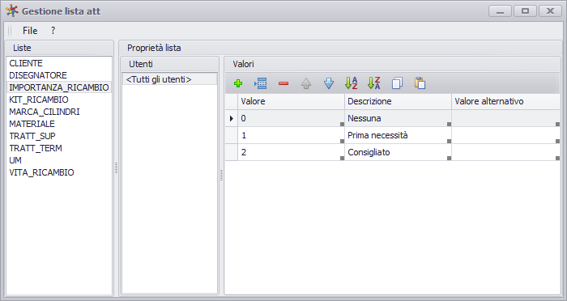Click the blue move down arrow

click(329, 83)
